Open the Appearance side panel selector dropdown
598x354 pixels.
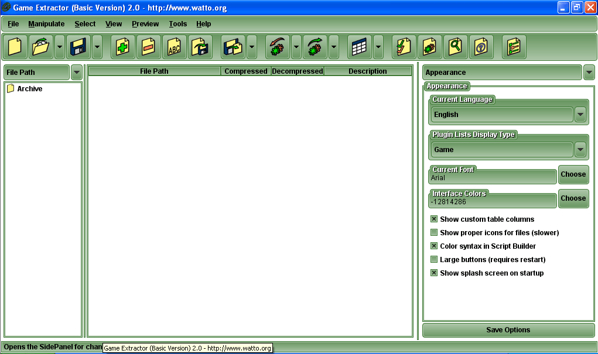point(589,72)
